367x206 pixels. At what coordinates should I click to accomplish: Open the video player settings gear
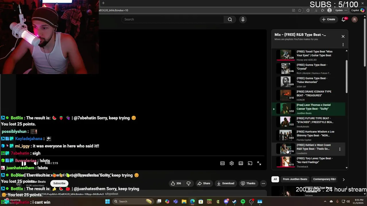(x=232, y=163)
